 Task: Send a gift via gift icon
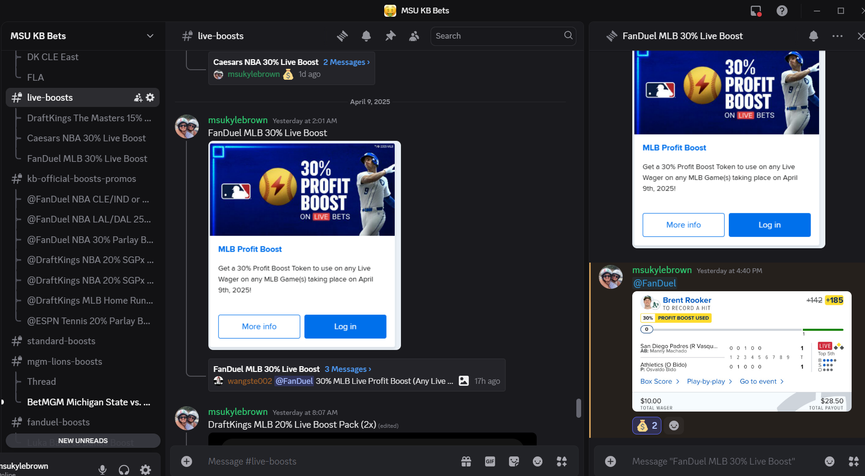(x=466, y=461)
